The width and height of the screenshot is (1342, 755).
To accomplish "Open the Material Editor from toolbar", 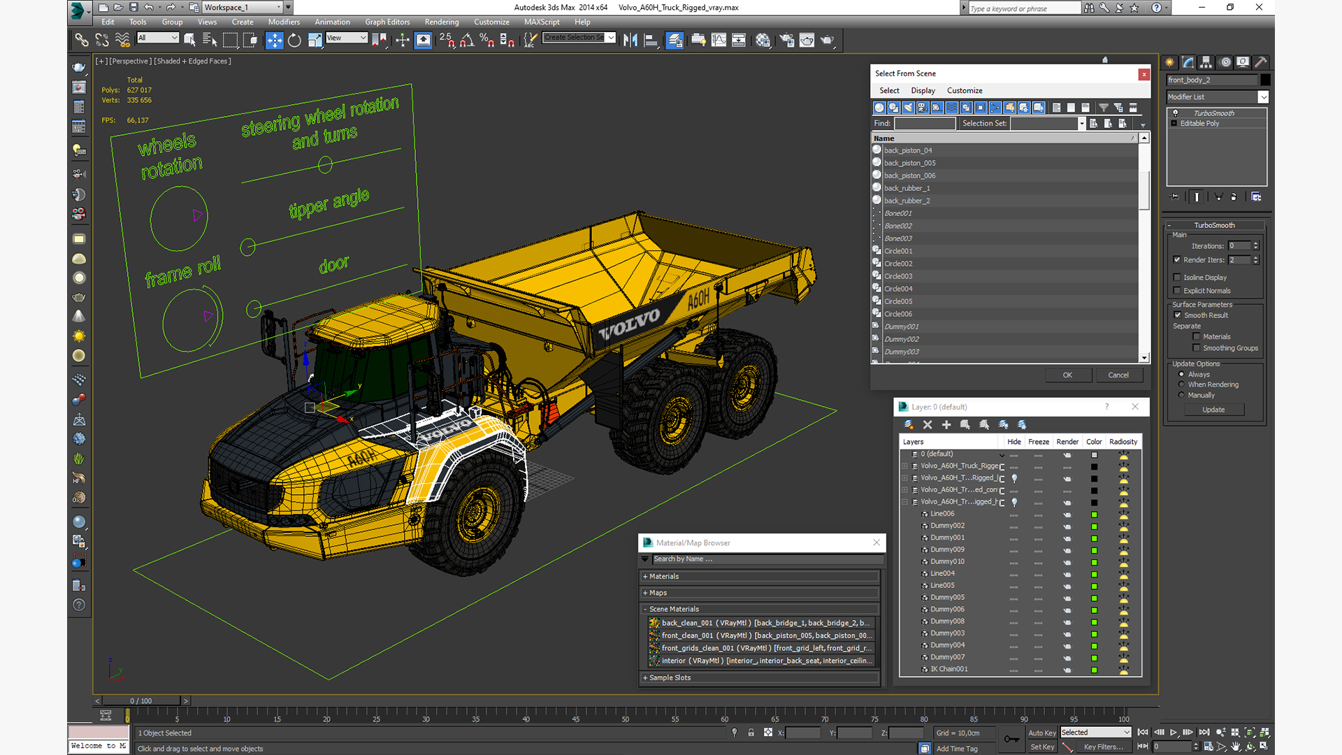I will (763, 40).
